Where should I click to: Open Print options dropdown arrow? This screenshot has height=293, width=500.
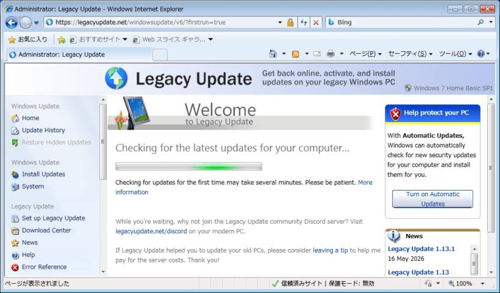[x=341, y=54]
